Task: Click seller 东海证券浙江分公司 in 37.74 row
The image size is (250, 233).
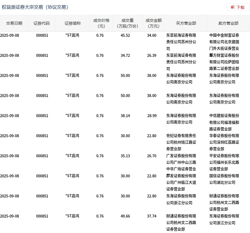Action: [224, 219]
